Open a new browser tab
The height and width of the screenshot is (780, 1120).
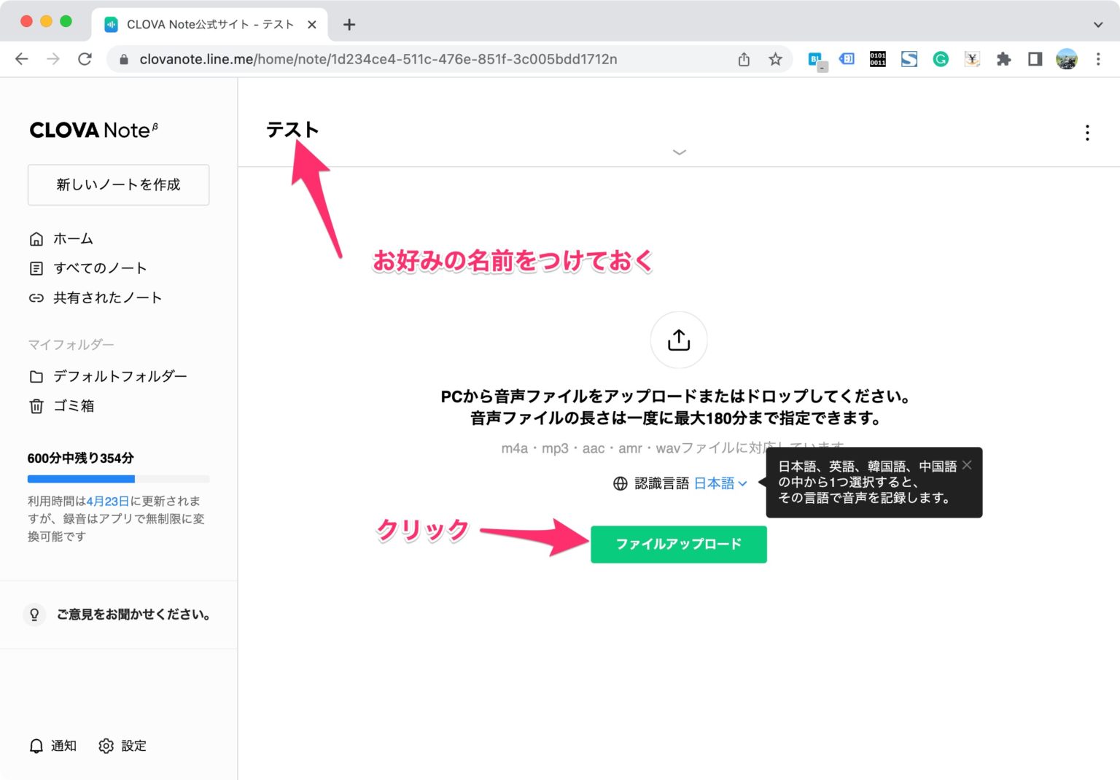tap(349, 24)
